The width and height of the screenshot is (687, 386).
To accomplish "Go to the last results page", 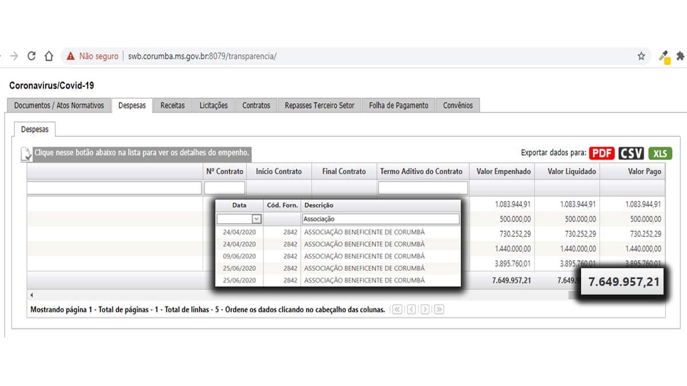I will click(439, 309).
